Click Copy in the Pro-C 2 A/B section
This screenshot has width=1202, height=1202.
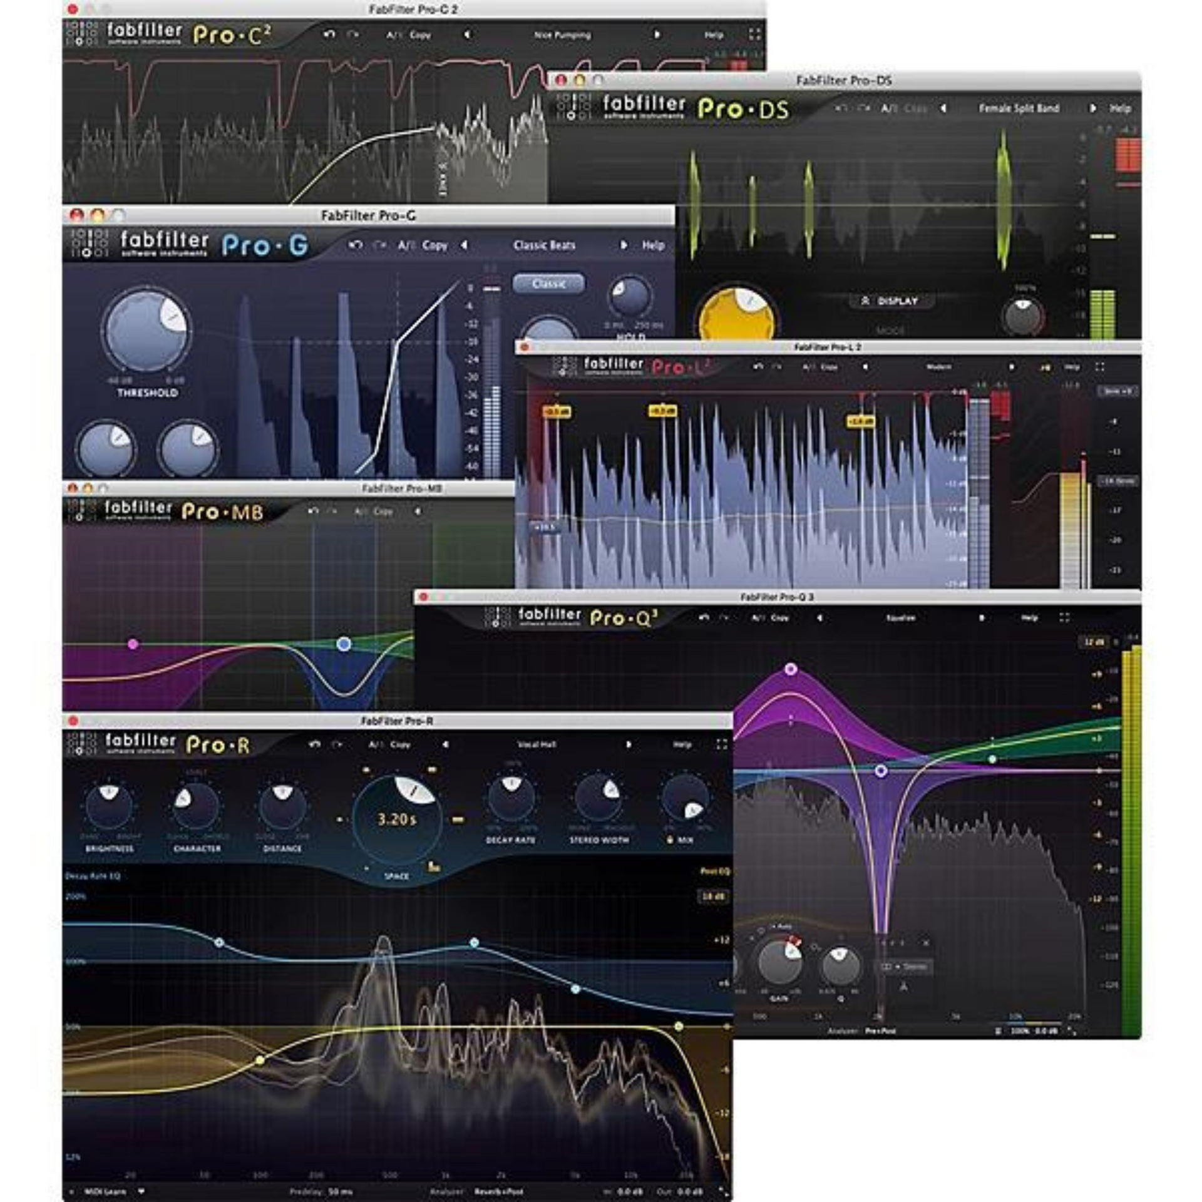[x=419, y=34]
